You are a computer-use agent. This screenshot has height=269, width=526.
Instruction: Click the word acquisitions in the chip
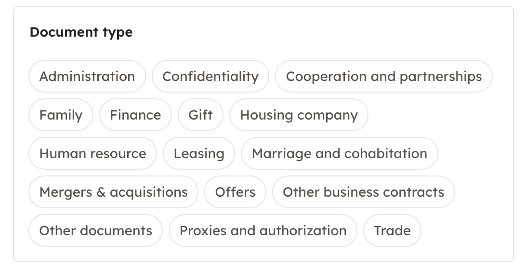pyautogui.click(x=149, y=192)
